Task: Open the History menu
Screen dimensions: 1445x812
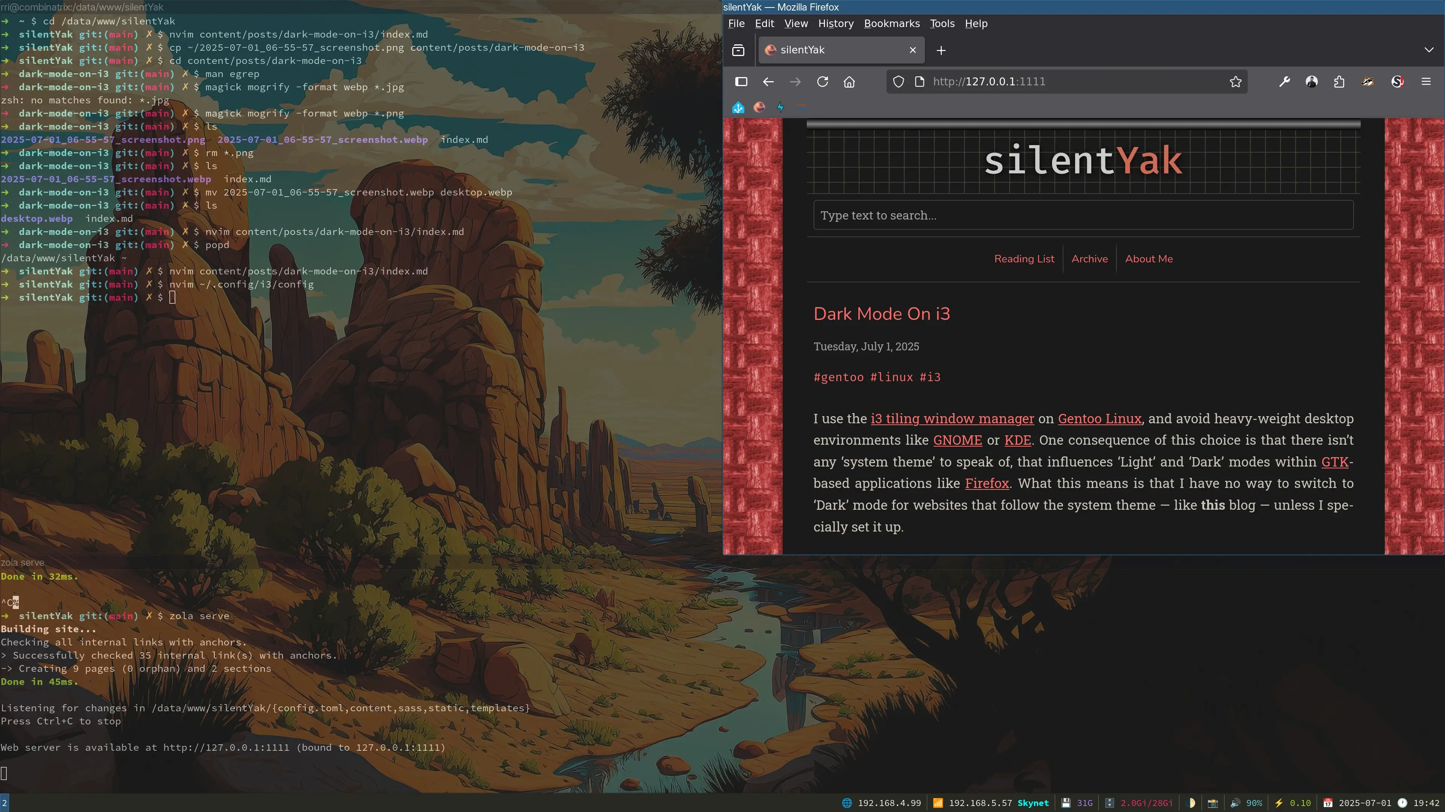Action: [836, 24]
